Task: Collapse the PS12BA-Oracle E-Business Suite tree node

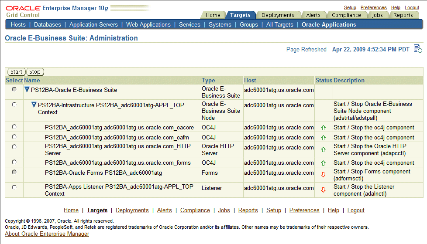Action: [x=27, y=89]
